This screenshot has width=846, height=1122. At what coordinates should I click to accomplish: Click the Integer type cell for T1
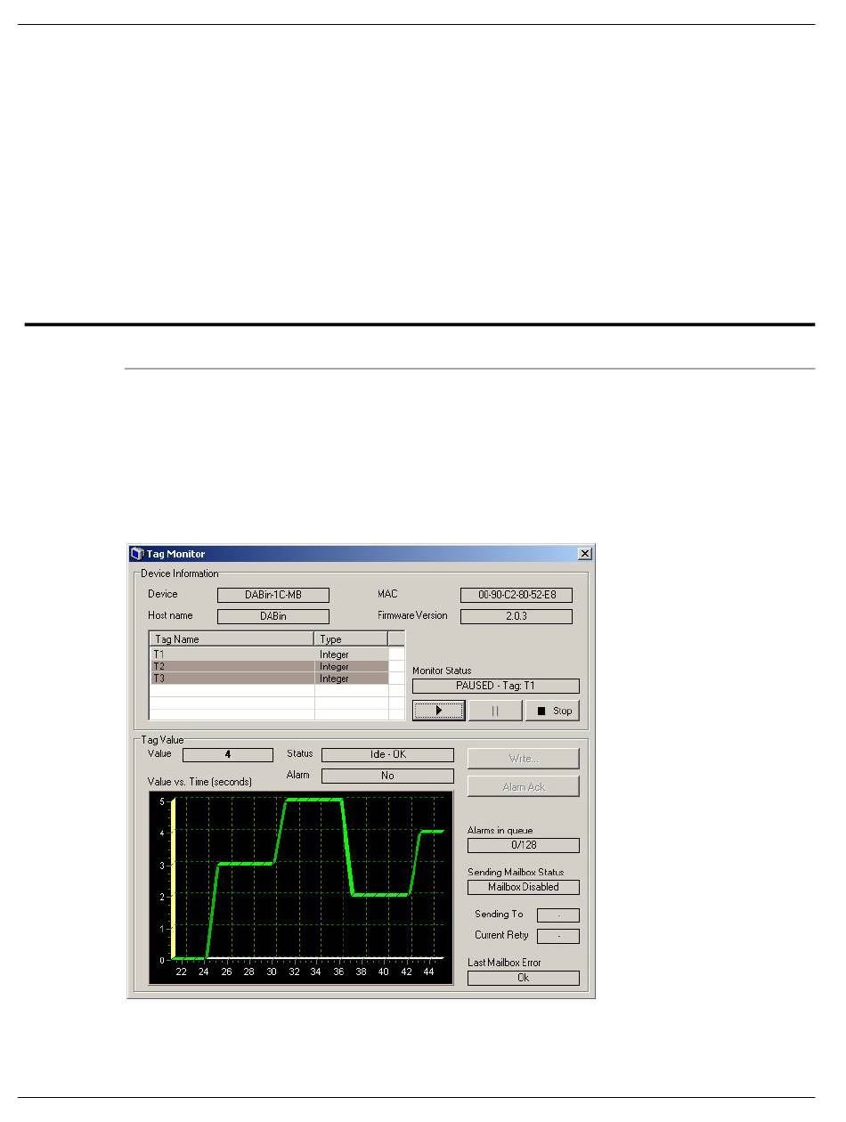click(351, 654)
